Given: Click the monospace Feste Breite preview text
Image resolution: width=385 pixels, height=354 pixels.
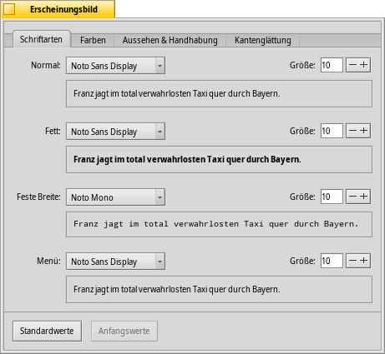Looking at the screenshot, I should 216,224.
